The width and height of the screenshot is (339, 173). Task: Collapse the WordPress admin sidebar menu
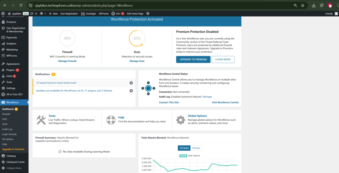14,168
